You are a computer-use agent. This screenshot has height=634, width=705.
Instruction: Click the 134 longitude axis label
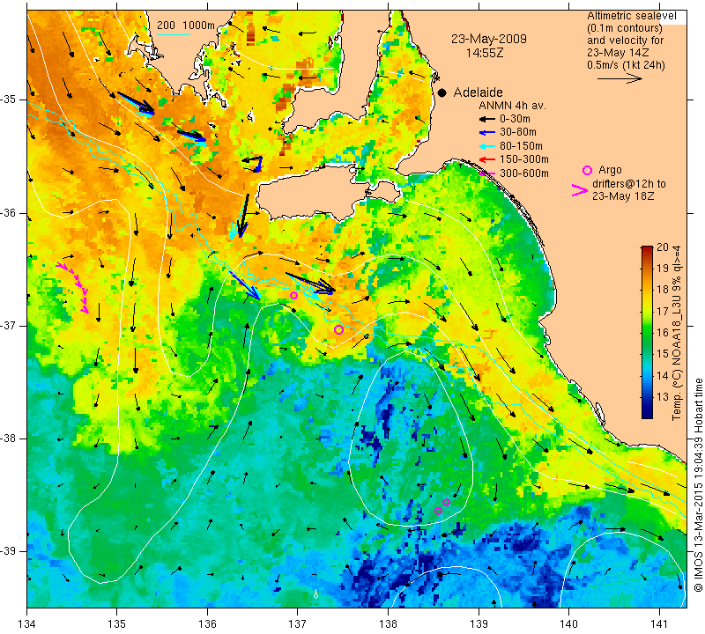(x=27, y=624)
